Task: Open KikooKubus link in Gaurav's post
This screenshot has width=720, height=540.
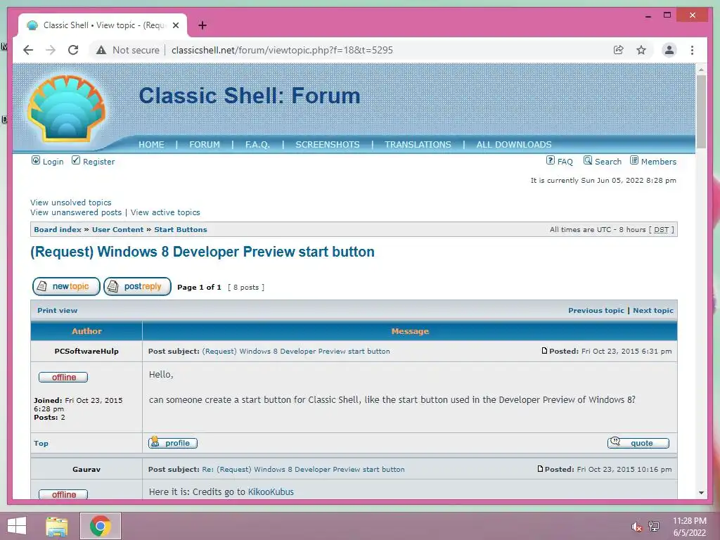Action: point(271,491)
